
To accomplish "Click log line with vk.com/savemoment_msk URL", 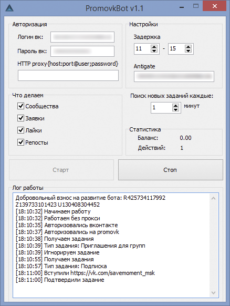I will point(85,273).
